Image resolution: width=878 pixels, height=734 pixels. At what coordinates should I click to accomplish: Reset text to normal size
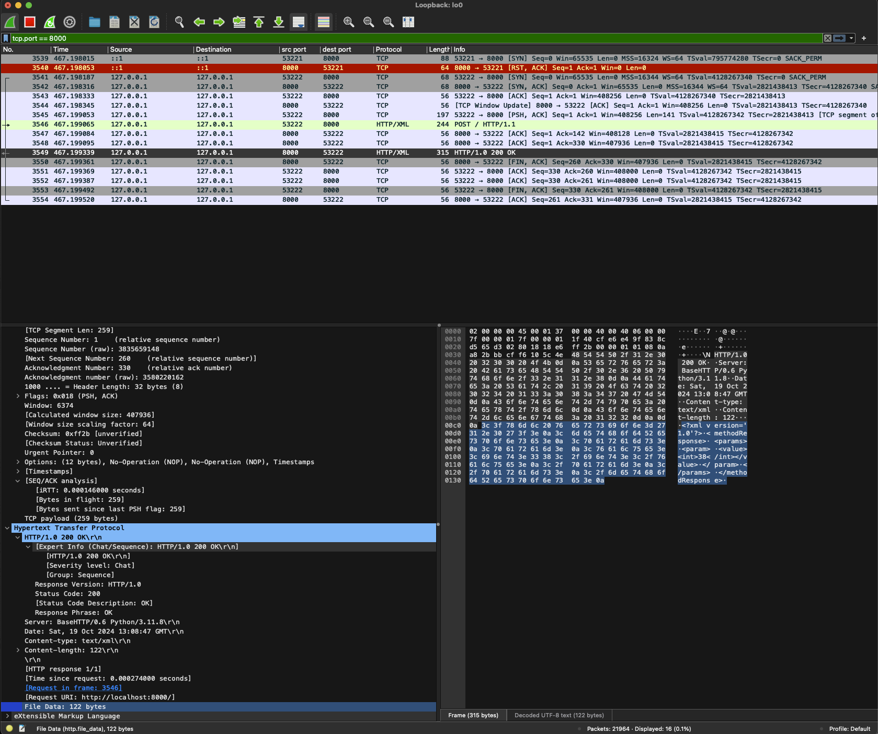[x=389, y=22]
